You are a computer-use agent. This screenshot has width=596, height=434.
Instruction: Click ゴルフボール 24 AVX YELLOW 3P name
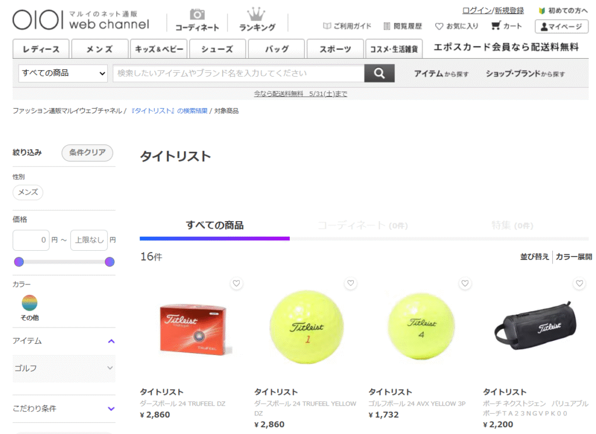pos(417,404)
